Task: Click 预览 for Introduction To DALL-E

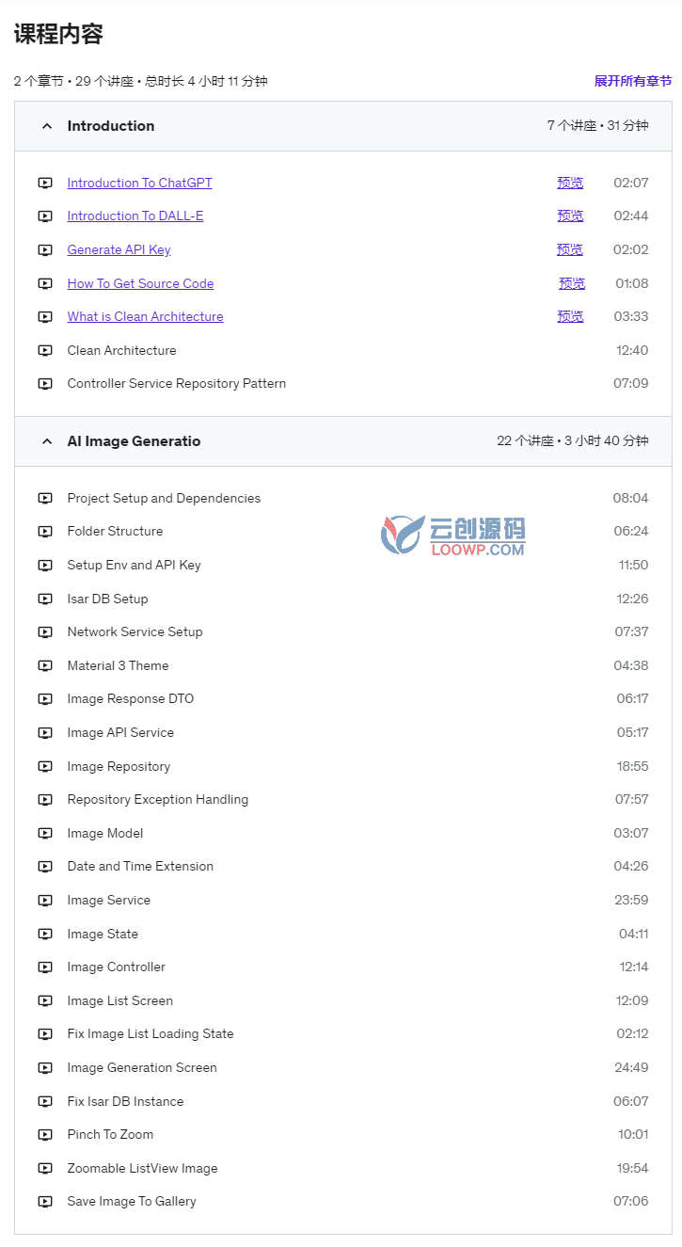Action: pos(570,216)
